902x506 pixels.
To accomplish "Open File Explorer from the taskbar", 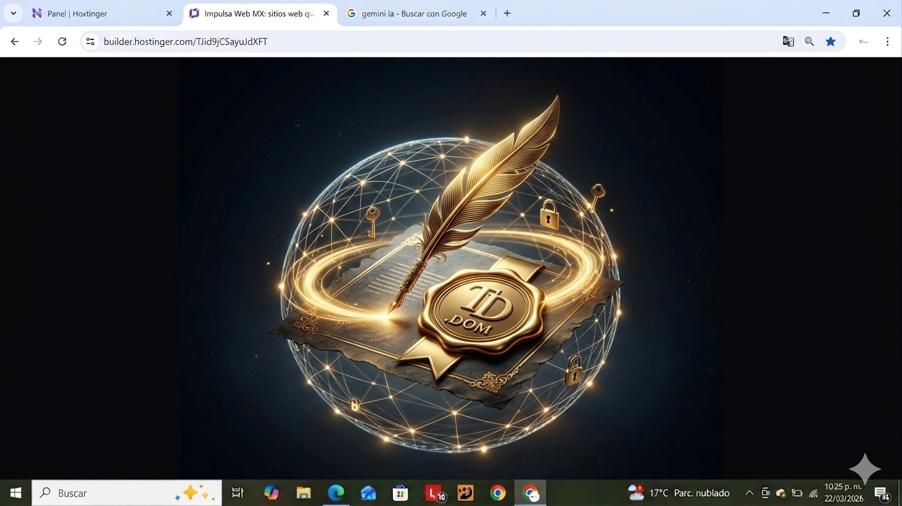I will 303,493.
